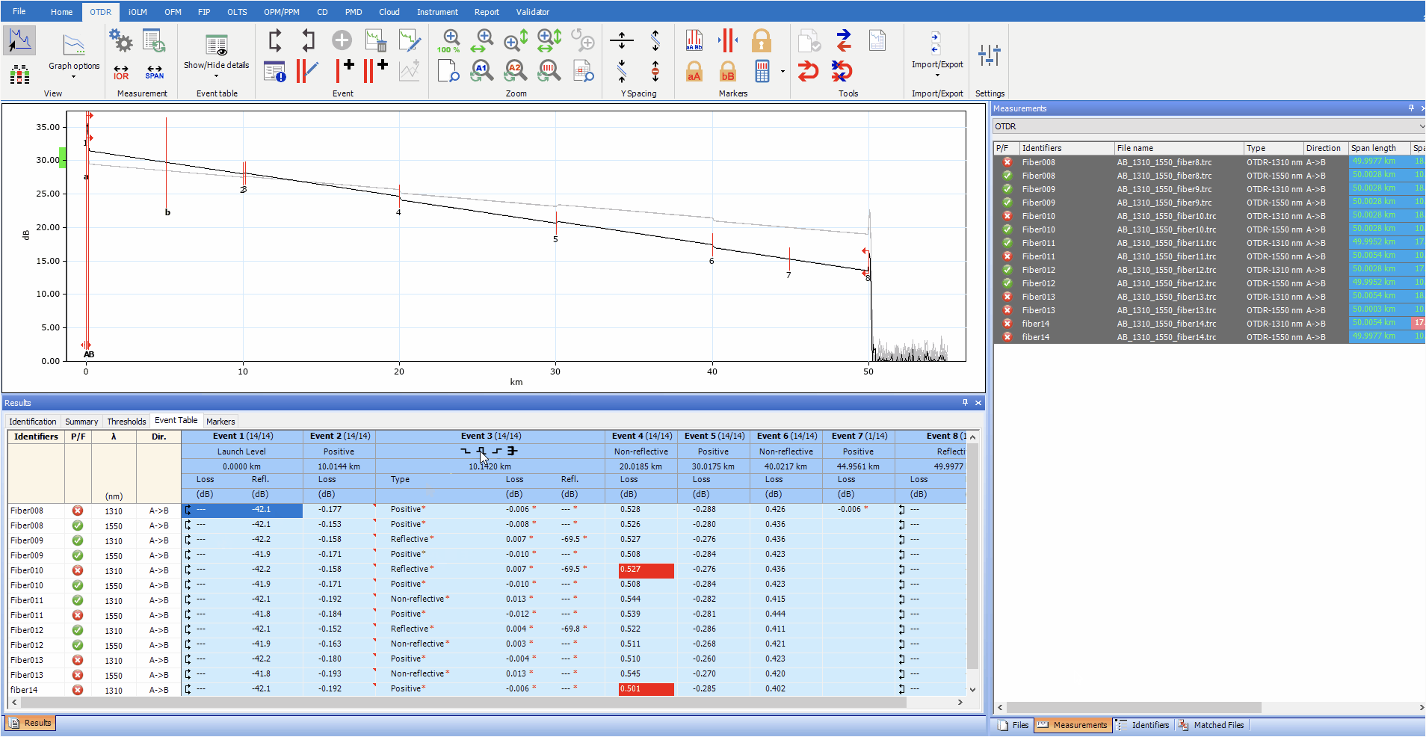Switch to the Matched Files bottom tab
This screenshot has width=1426, height=737.
click(x=1212, y=725)
